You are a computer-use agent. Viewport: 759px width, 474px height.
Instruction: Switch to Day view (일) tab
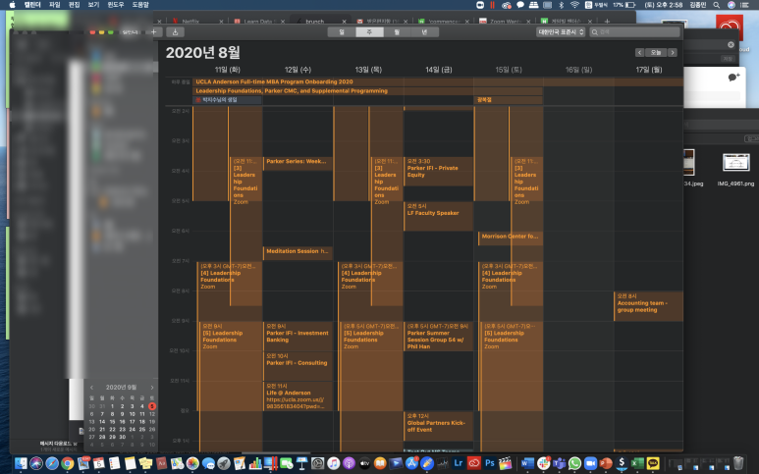coord(342,32)
